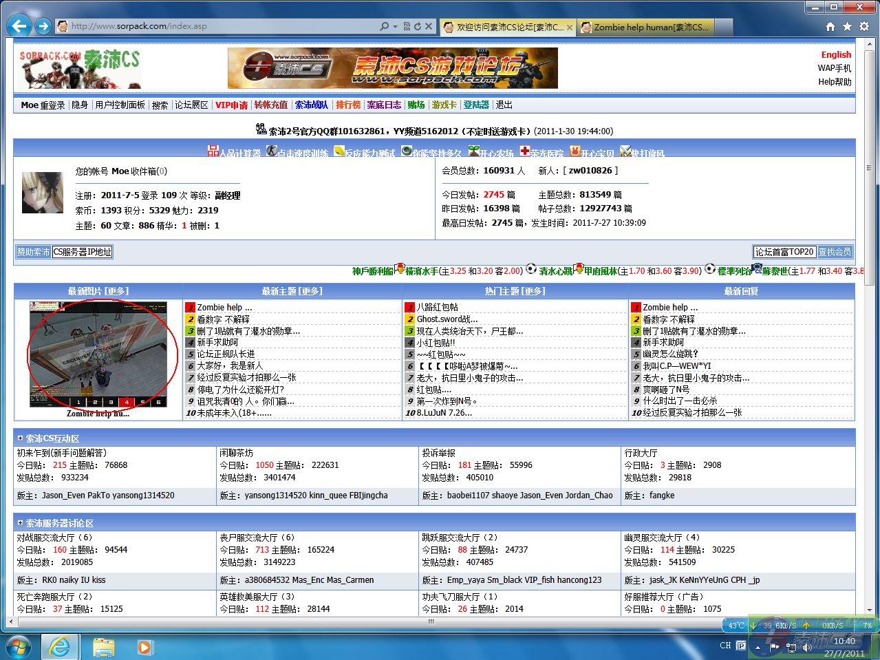Image resolution: width=880 pixels, height=660 pixels.
Task: Open the IE Tools gear icon
Action: click(x=864, y=26)
